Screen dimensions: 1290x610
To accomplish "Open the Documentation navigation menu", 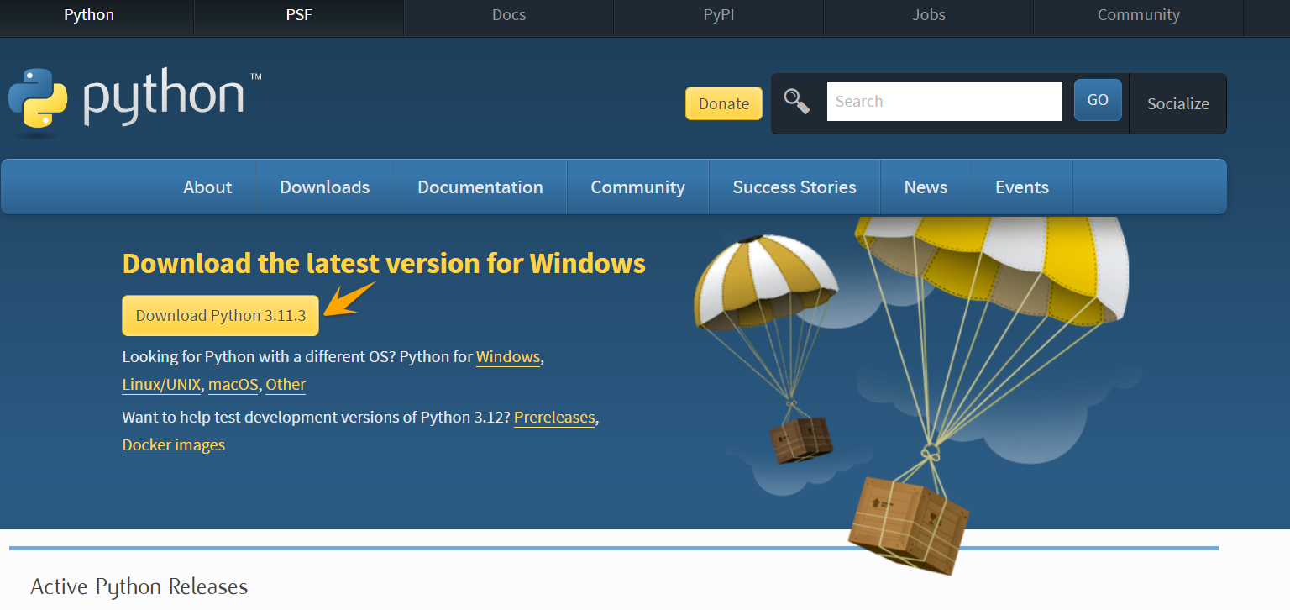I will pos(480,187).
